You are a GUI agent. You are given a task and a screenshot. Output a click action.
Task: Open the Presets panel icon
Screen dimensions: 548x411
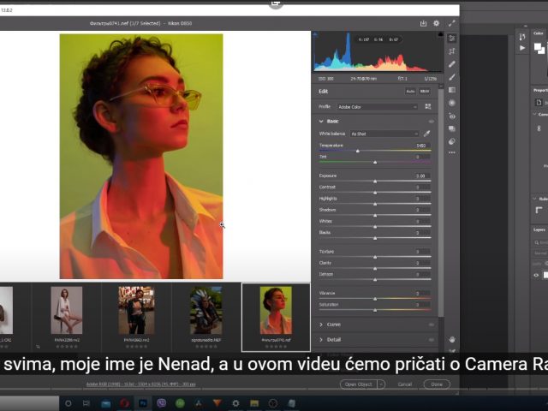(x=452, y=141)
